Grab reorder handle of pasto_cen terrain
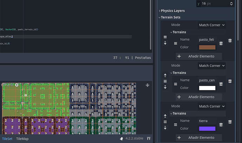Viewport: 242px width, 143px height. point(175,84)
